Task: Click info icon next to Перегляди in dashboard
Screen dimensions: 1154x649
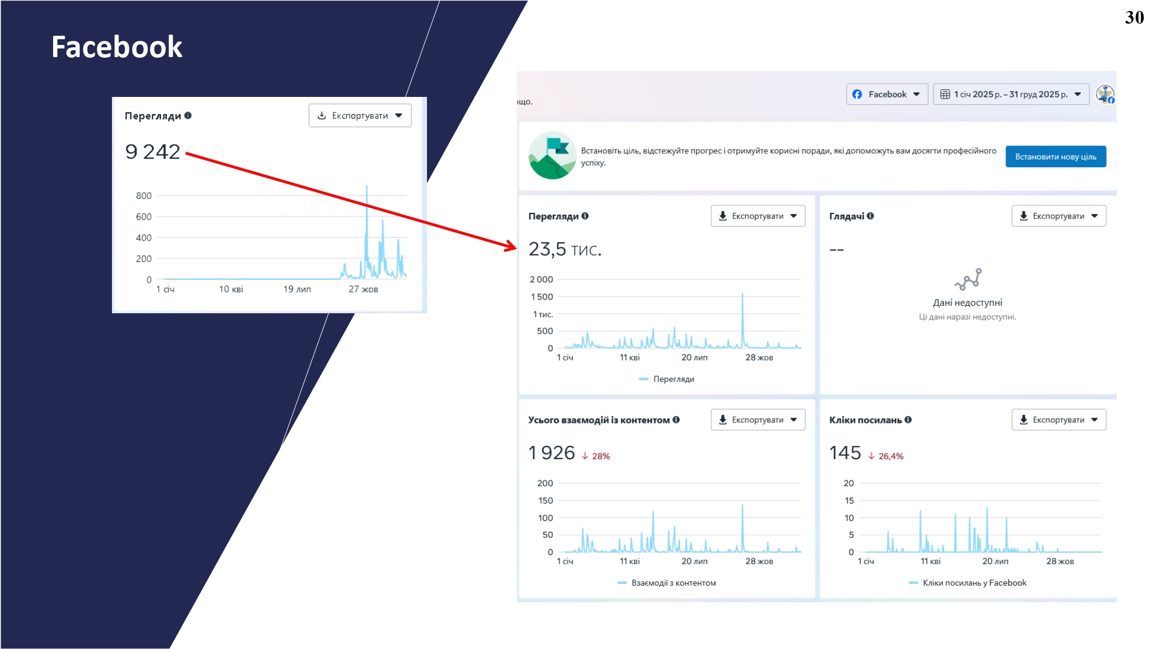Action: point(585,216)
